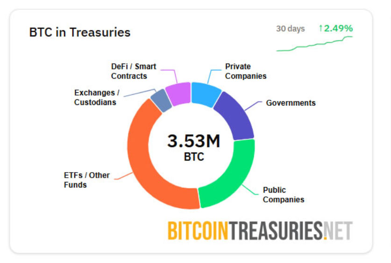
Task: Select the Governments label text
Action: pyautogui.click(x=291, y=103)
